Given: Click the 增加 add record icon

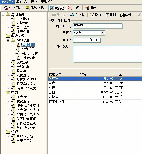Looking at the screenshot, I should tap(92, 15).
